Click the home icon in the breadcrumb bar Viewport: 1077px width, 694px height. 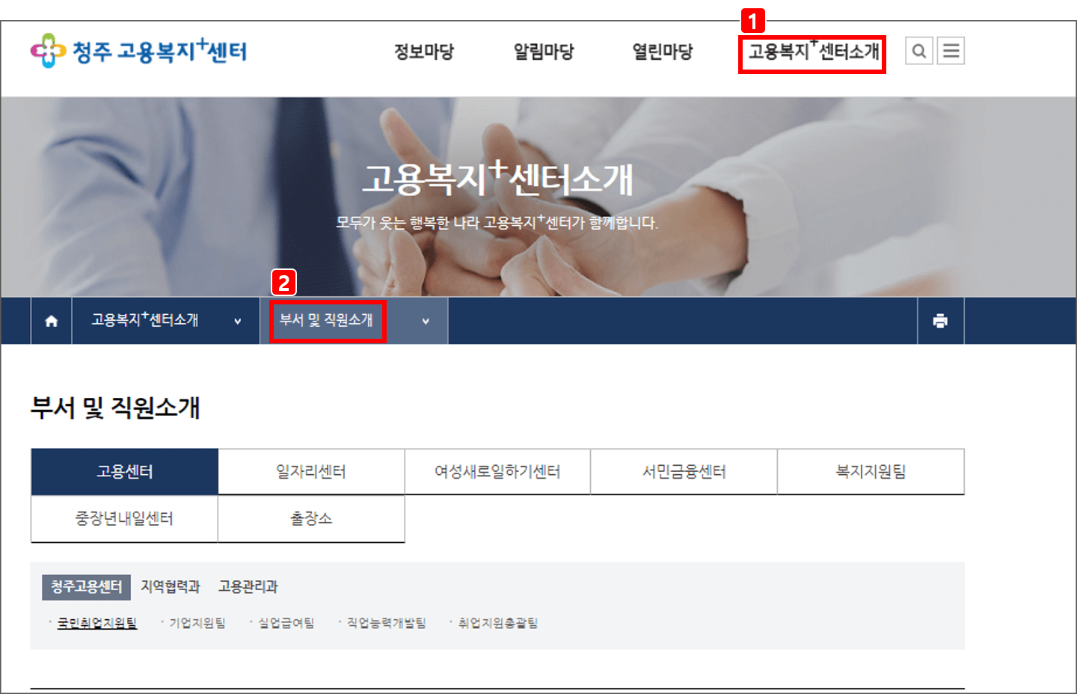coord(50,320)
